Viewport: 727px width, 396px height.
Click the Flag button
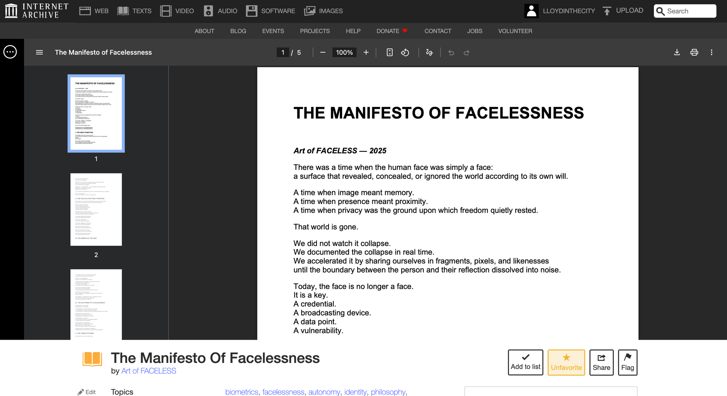(x=627, y=362)
